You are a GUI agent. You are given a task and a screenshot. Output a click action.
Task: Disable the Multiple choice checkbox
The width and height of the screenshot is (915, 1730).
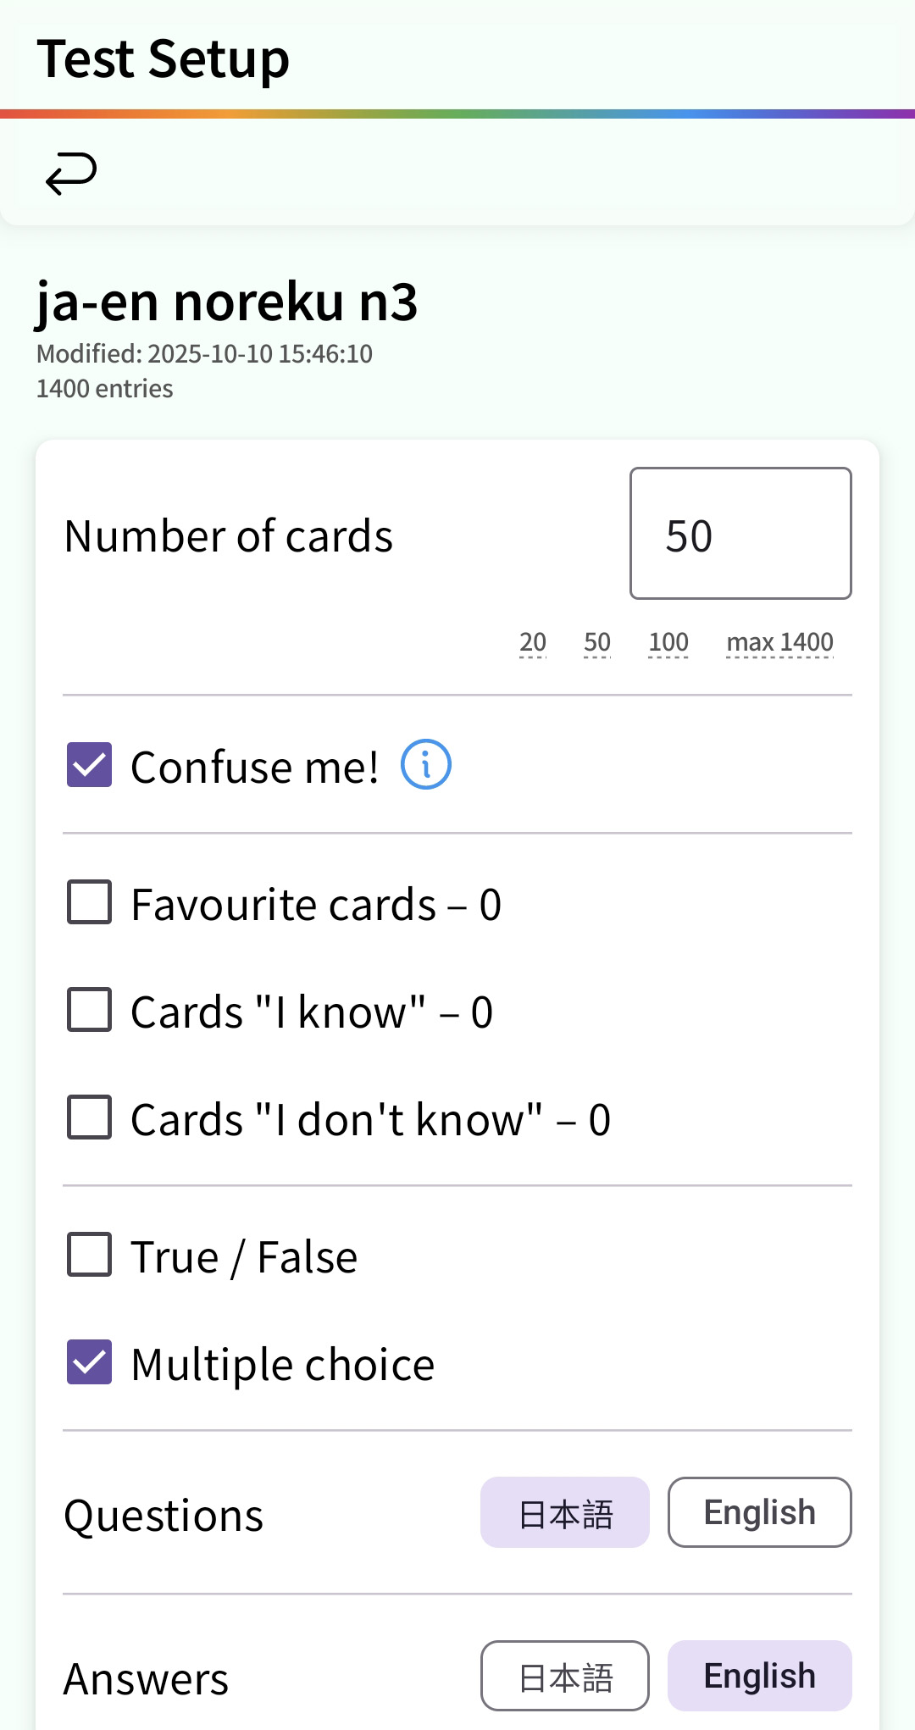coord(90,1362)
